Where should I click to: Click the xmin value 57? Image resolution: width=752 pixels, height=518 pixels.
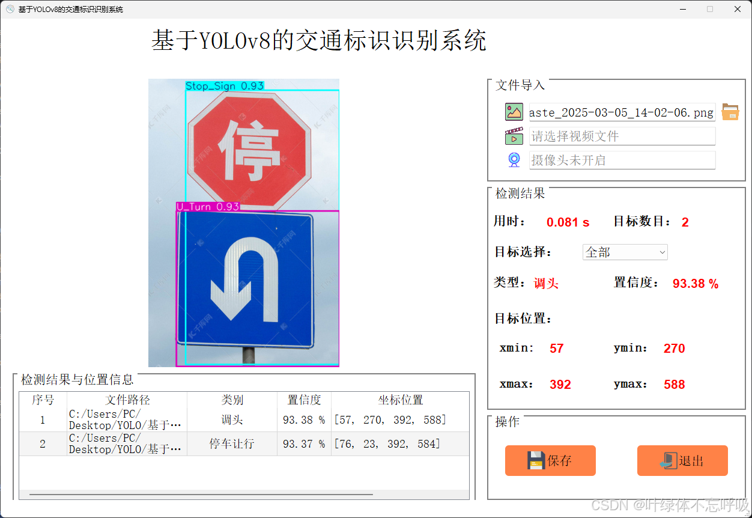pyautogui.click(x=557, y=349)
